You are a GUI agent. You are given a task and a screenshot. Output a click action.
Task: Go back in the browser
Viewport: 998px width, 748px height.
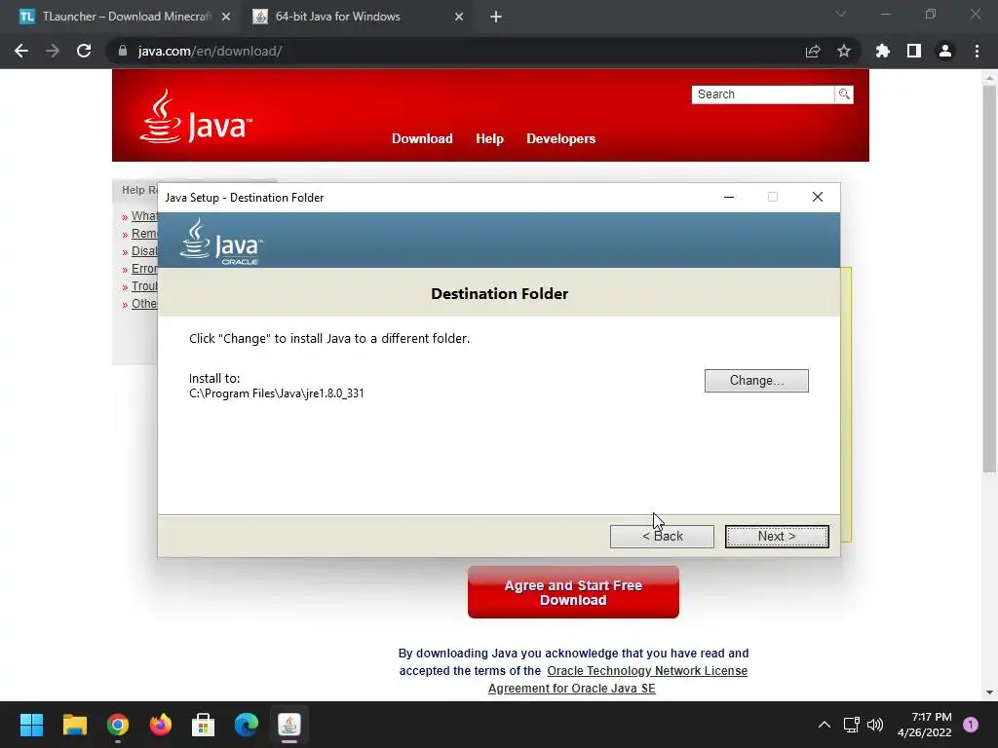21,51
